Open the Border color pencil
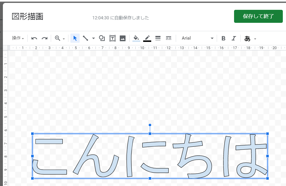 (147, 38)
